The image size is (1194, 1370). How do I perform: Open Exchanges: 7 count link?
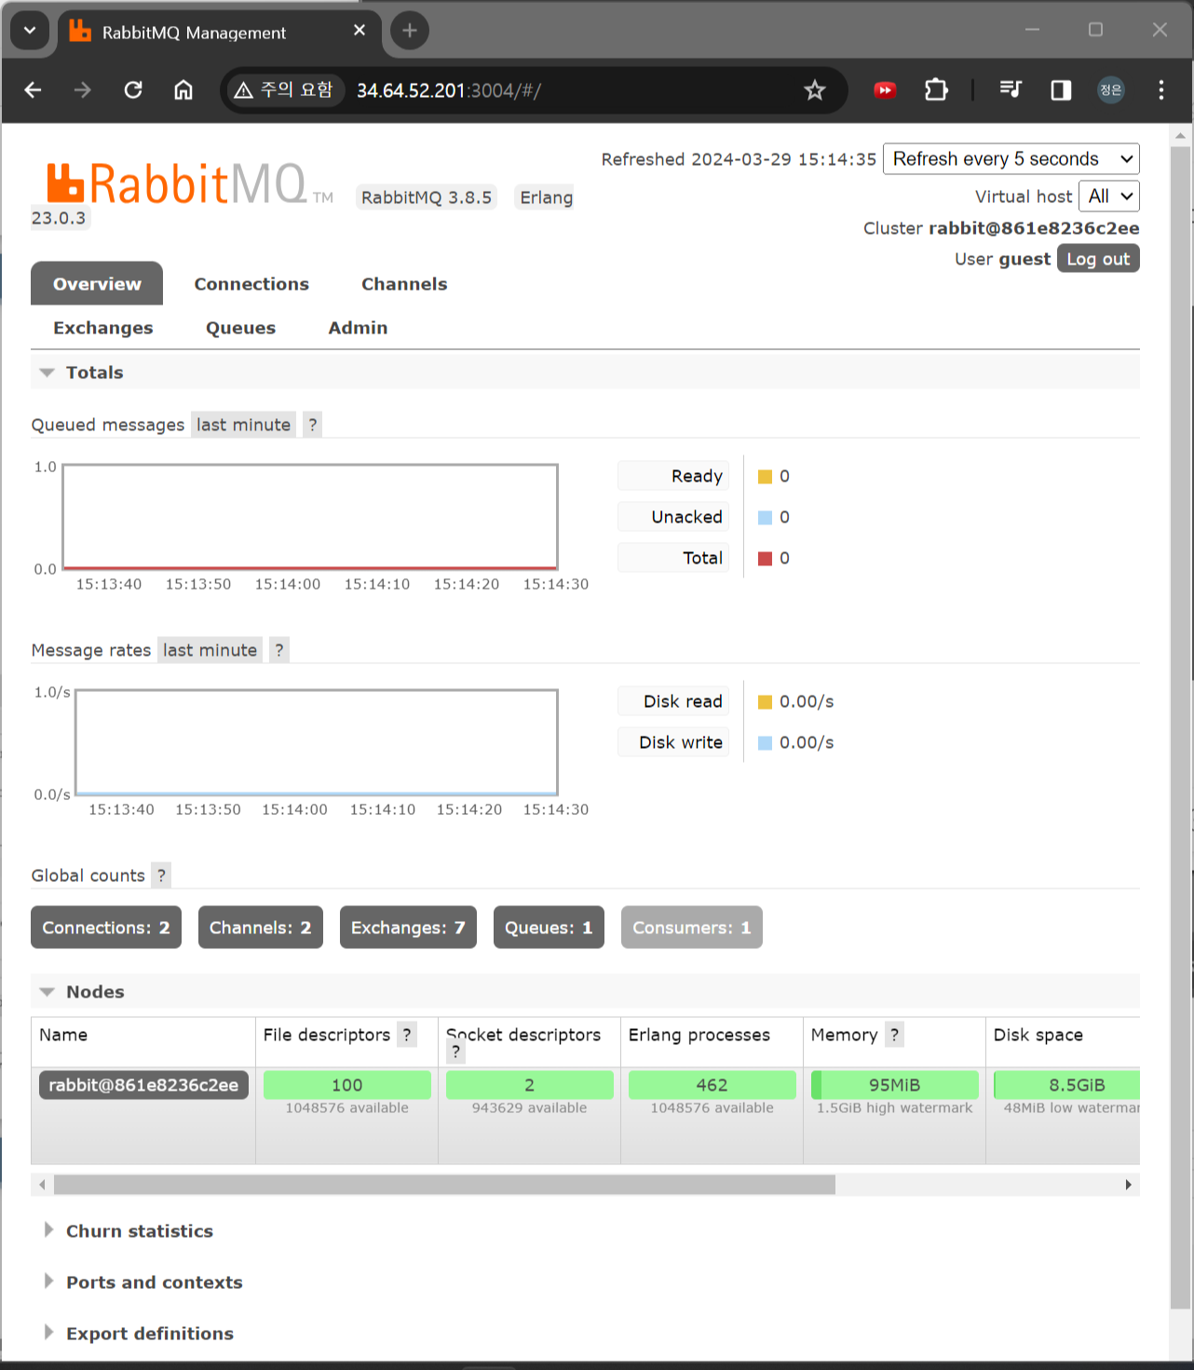coord(408,928)
